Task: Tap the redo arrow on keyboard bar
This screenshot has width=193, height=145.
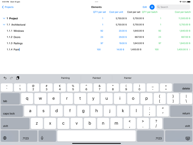Action: (11, 78)
